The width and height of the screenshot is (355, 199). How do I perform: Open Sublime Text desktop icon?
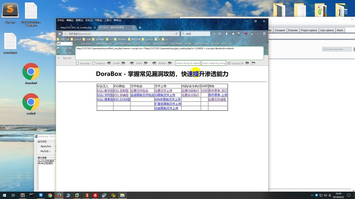10,13
